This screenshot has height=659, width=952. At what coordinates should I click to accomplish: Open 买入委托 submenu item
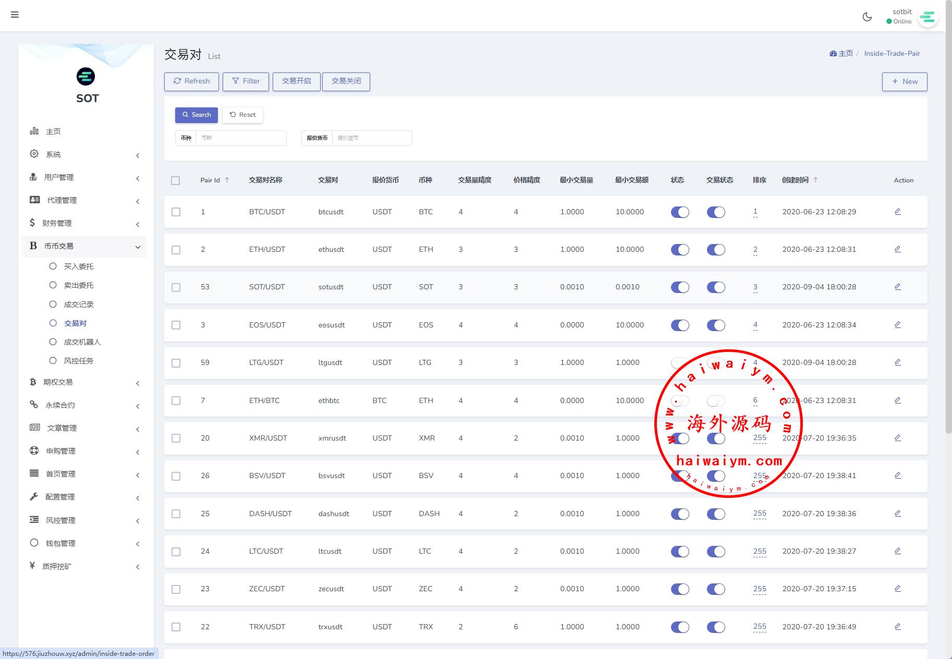78,266
